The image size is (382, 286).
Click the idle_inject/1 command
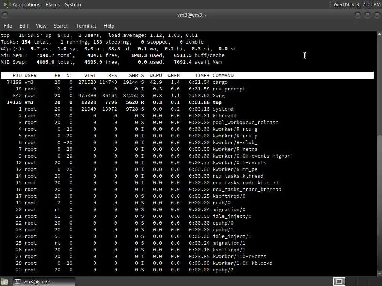pyautogui.click(x=232, y=236)
